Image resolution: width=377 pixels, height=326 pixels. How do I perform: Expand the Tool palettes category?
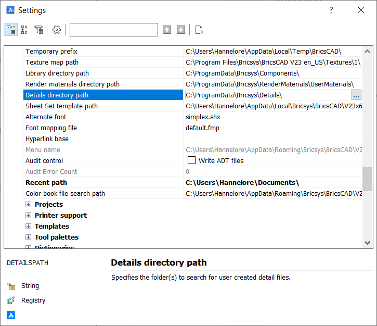[x=29, y=237]
